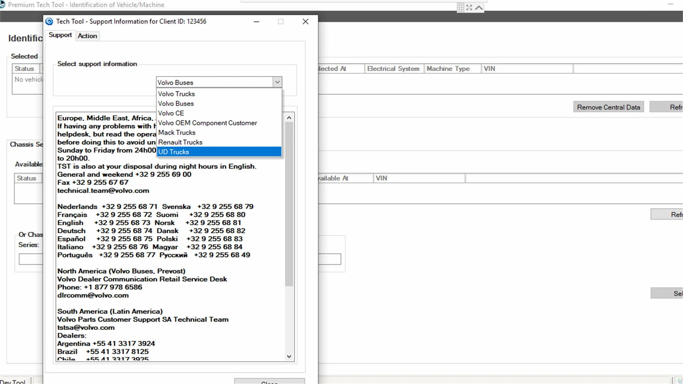Screen dimensions: 683x384
Task: Click the technical.team@volvo.com email text
Action: click(103, 191)
